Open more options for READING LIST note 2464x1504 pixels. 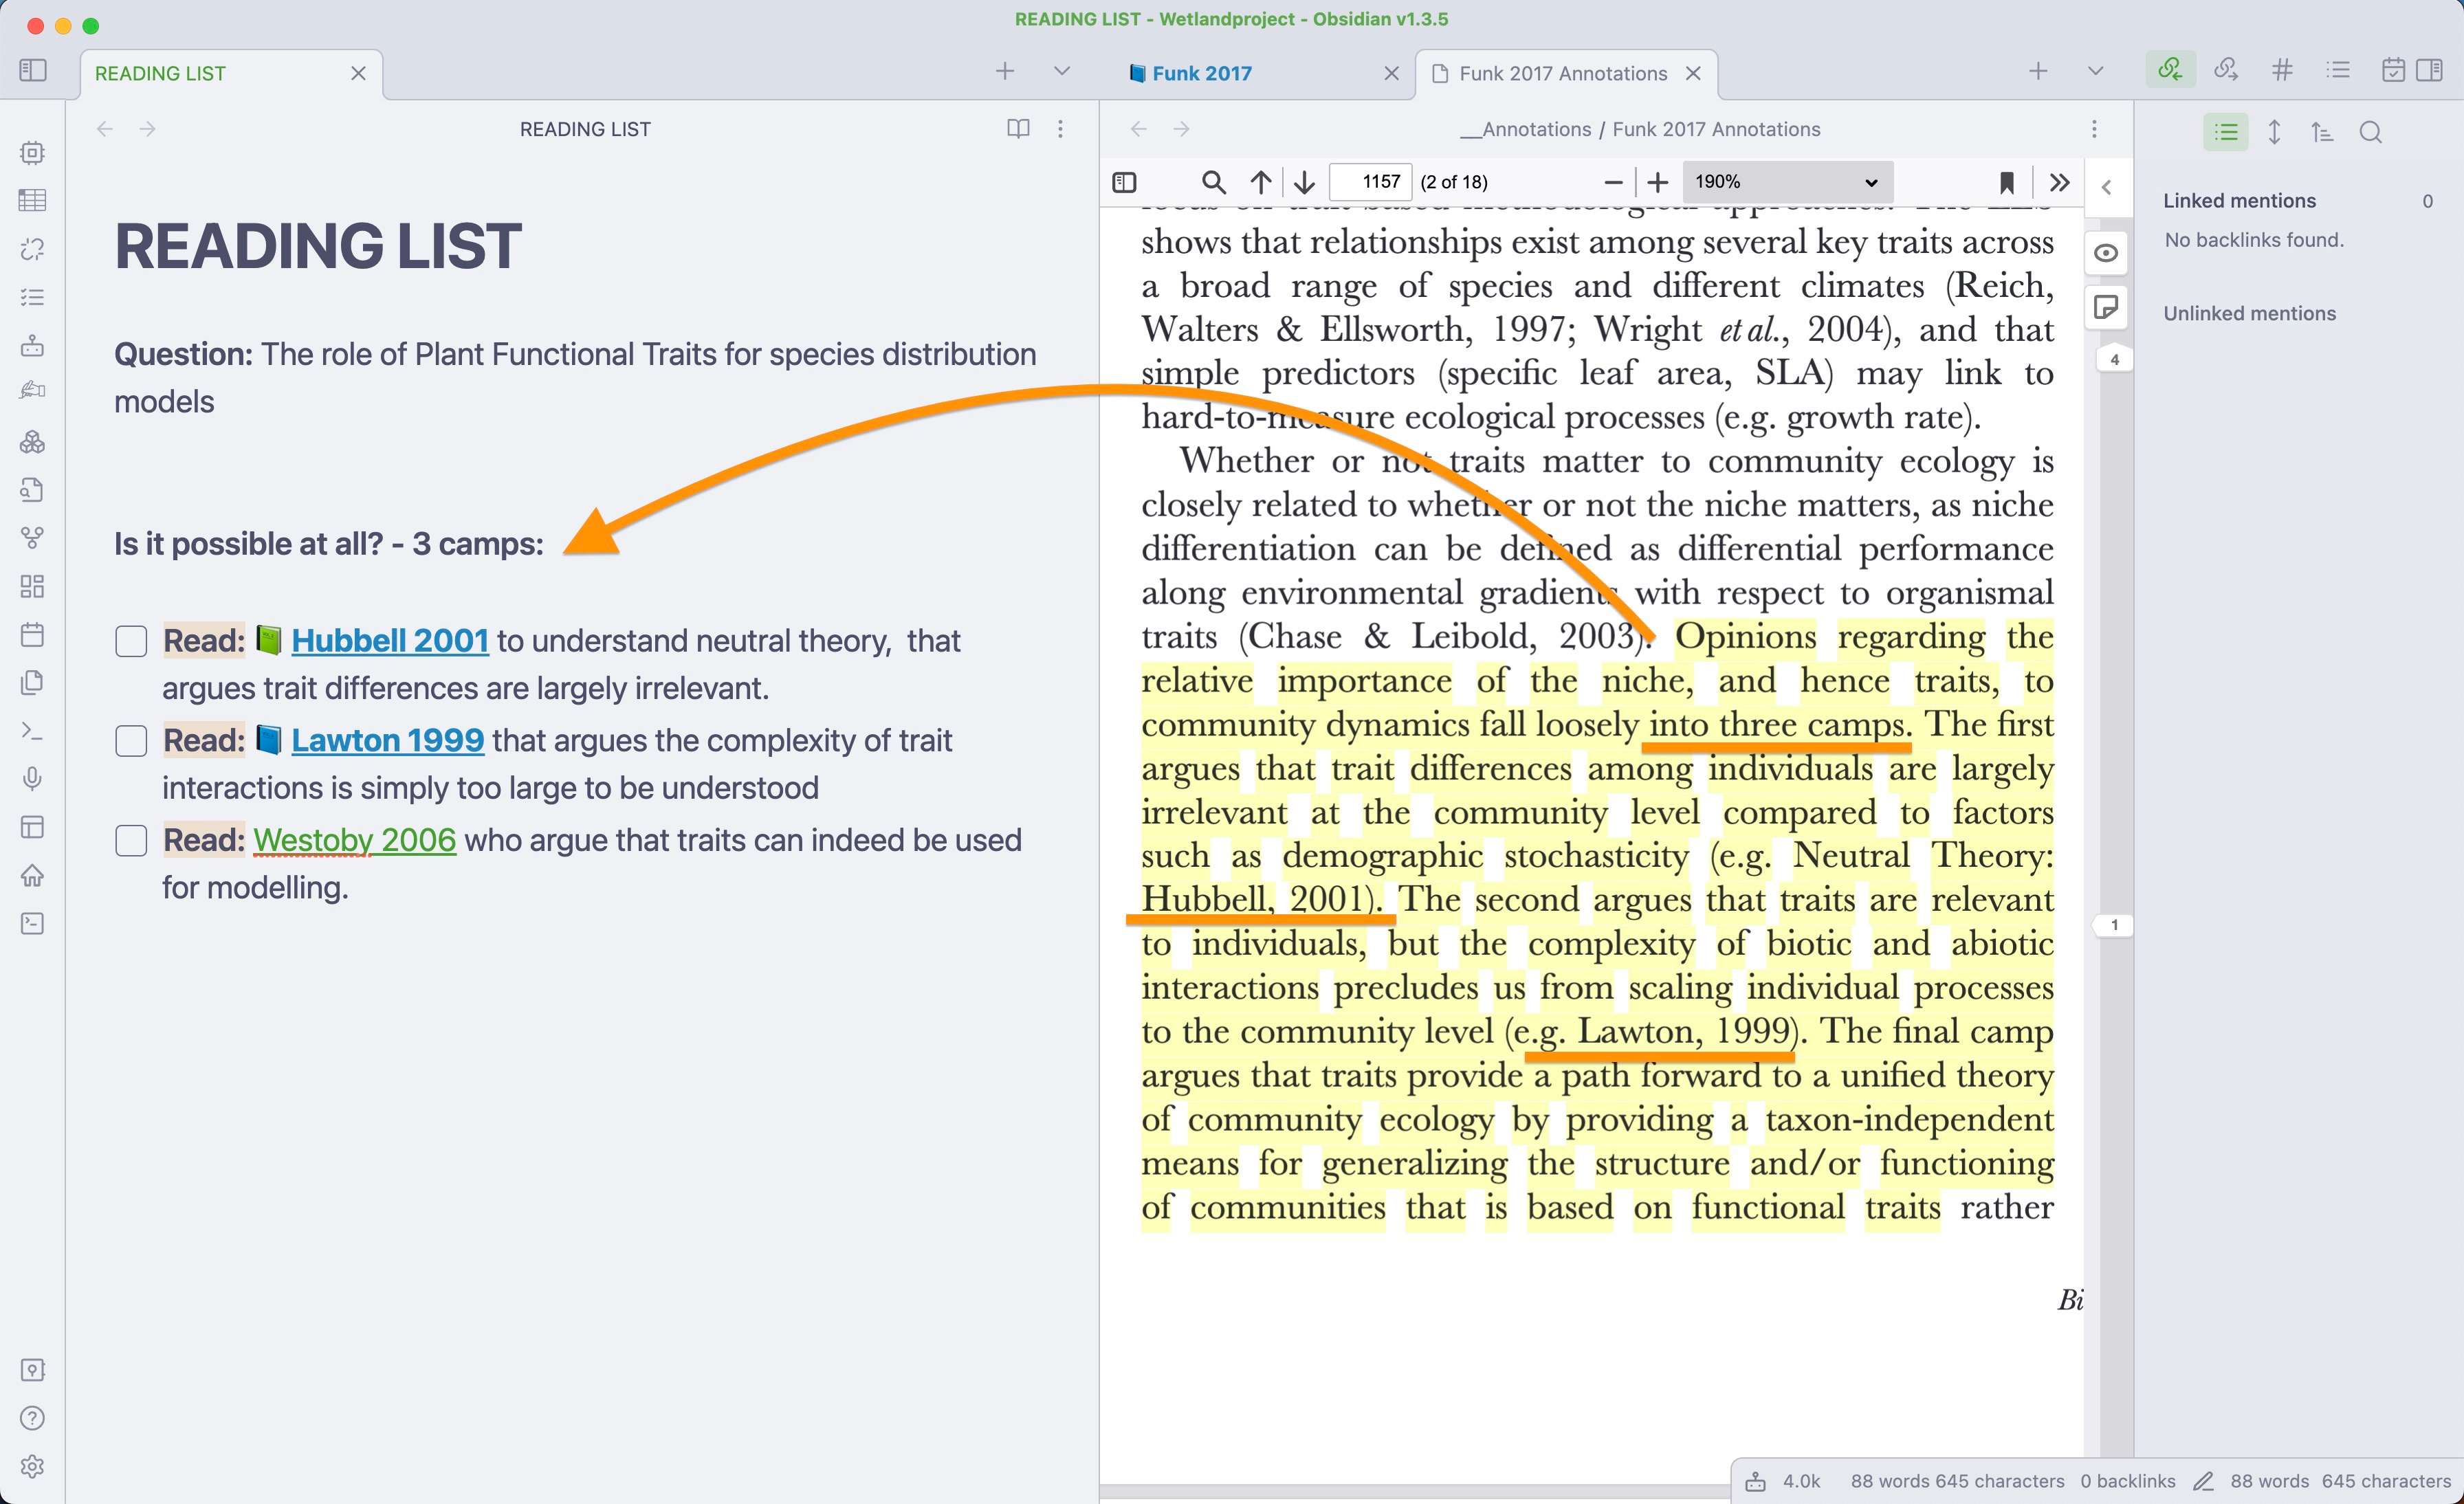tap(1061, 129)
